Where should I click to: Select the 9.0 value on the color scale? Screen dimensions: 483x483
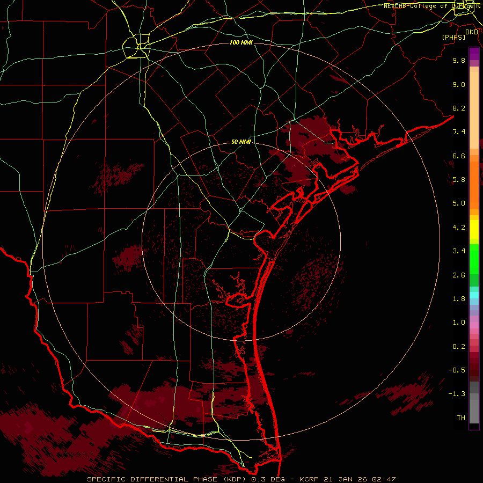tap(459, 84)
